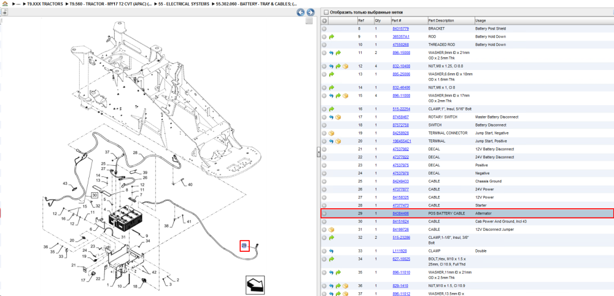Select 'Chassis Ground' usage text
The width and height of the screenshot is (614, 296).
tap(488, 181)
